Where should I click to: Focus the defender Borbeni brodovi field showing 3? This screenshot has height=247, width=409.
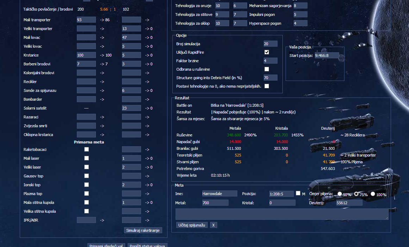click(132, 64)
